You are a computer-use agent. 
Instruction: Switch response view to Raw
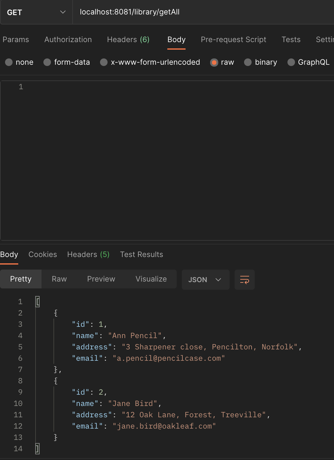[59, 279]
